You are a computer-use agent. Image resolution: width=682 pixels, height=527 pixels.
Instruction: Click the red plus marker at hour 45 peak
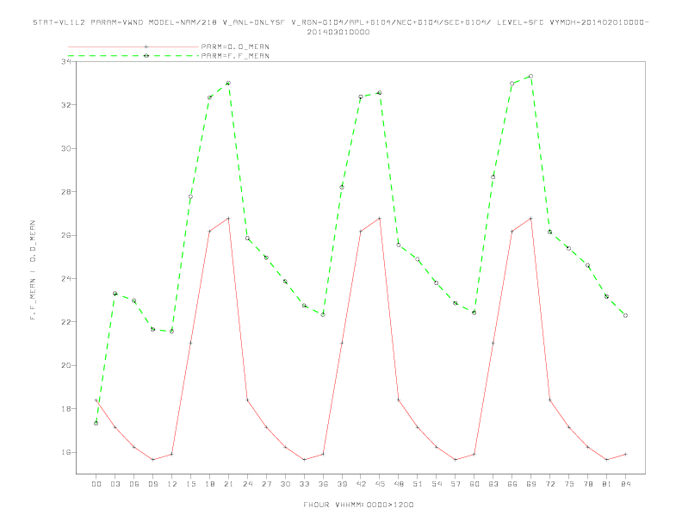tap(380, 218)
